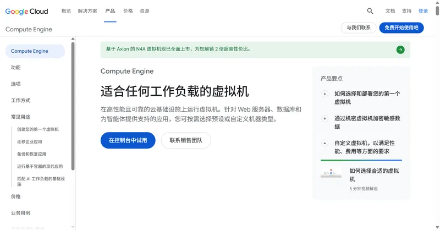The height and width of the screenshot is (230, 440).
Task: Jump to 选项 sidebar section
Action: coord(16,84)
